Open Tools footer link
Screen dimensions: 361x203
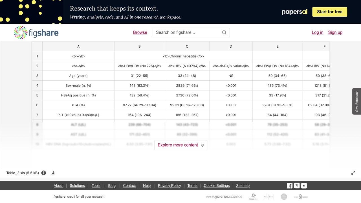[96, 186]
